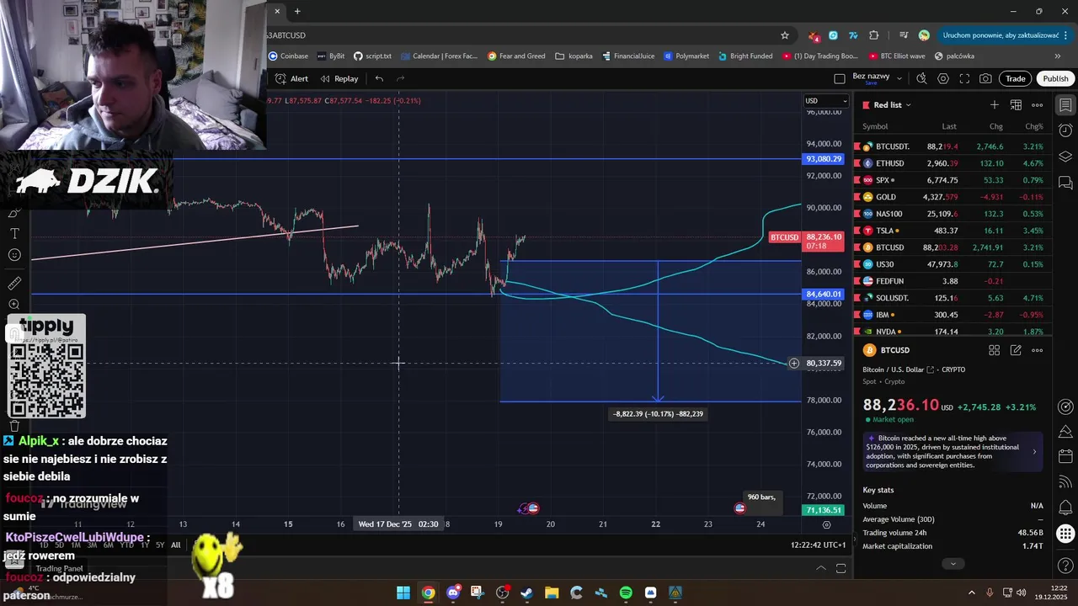
Task: Add a symbol to watchlist with plus icon
Action: click(995, 105)
